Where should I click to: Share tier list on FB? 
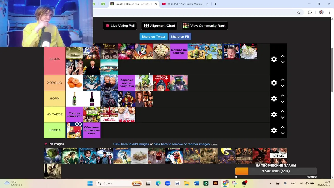point(180,37)
